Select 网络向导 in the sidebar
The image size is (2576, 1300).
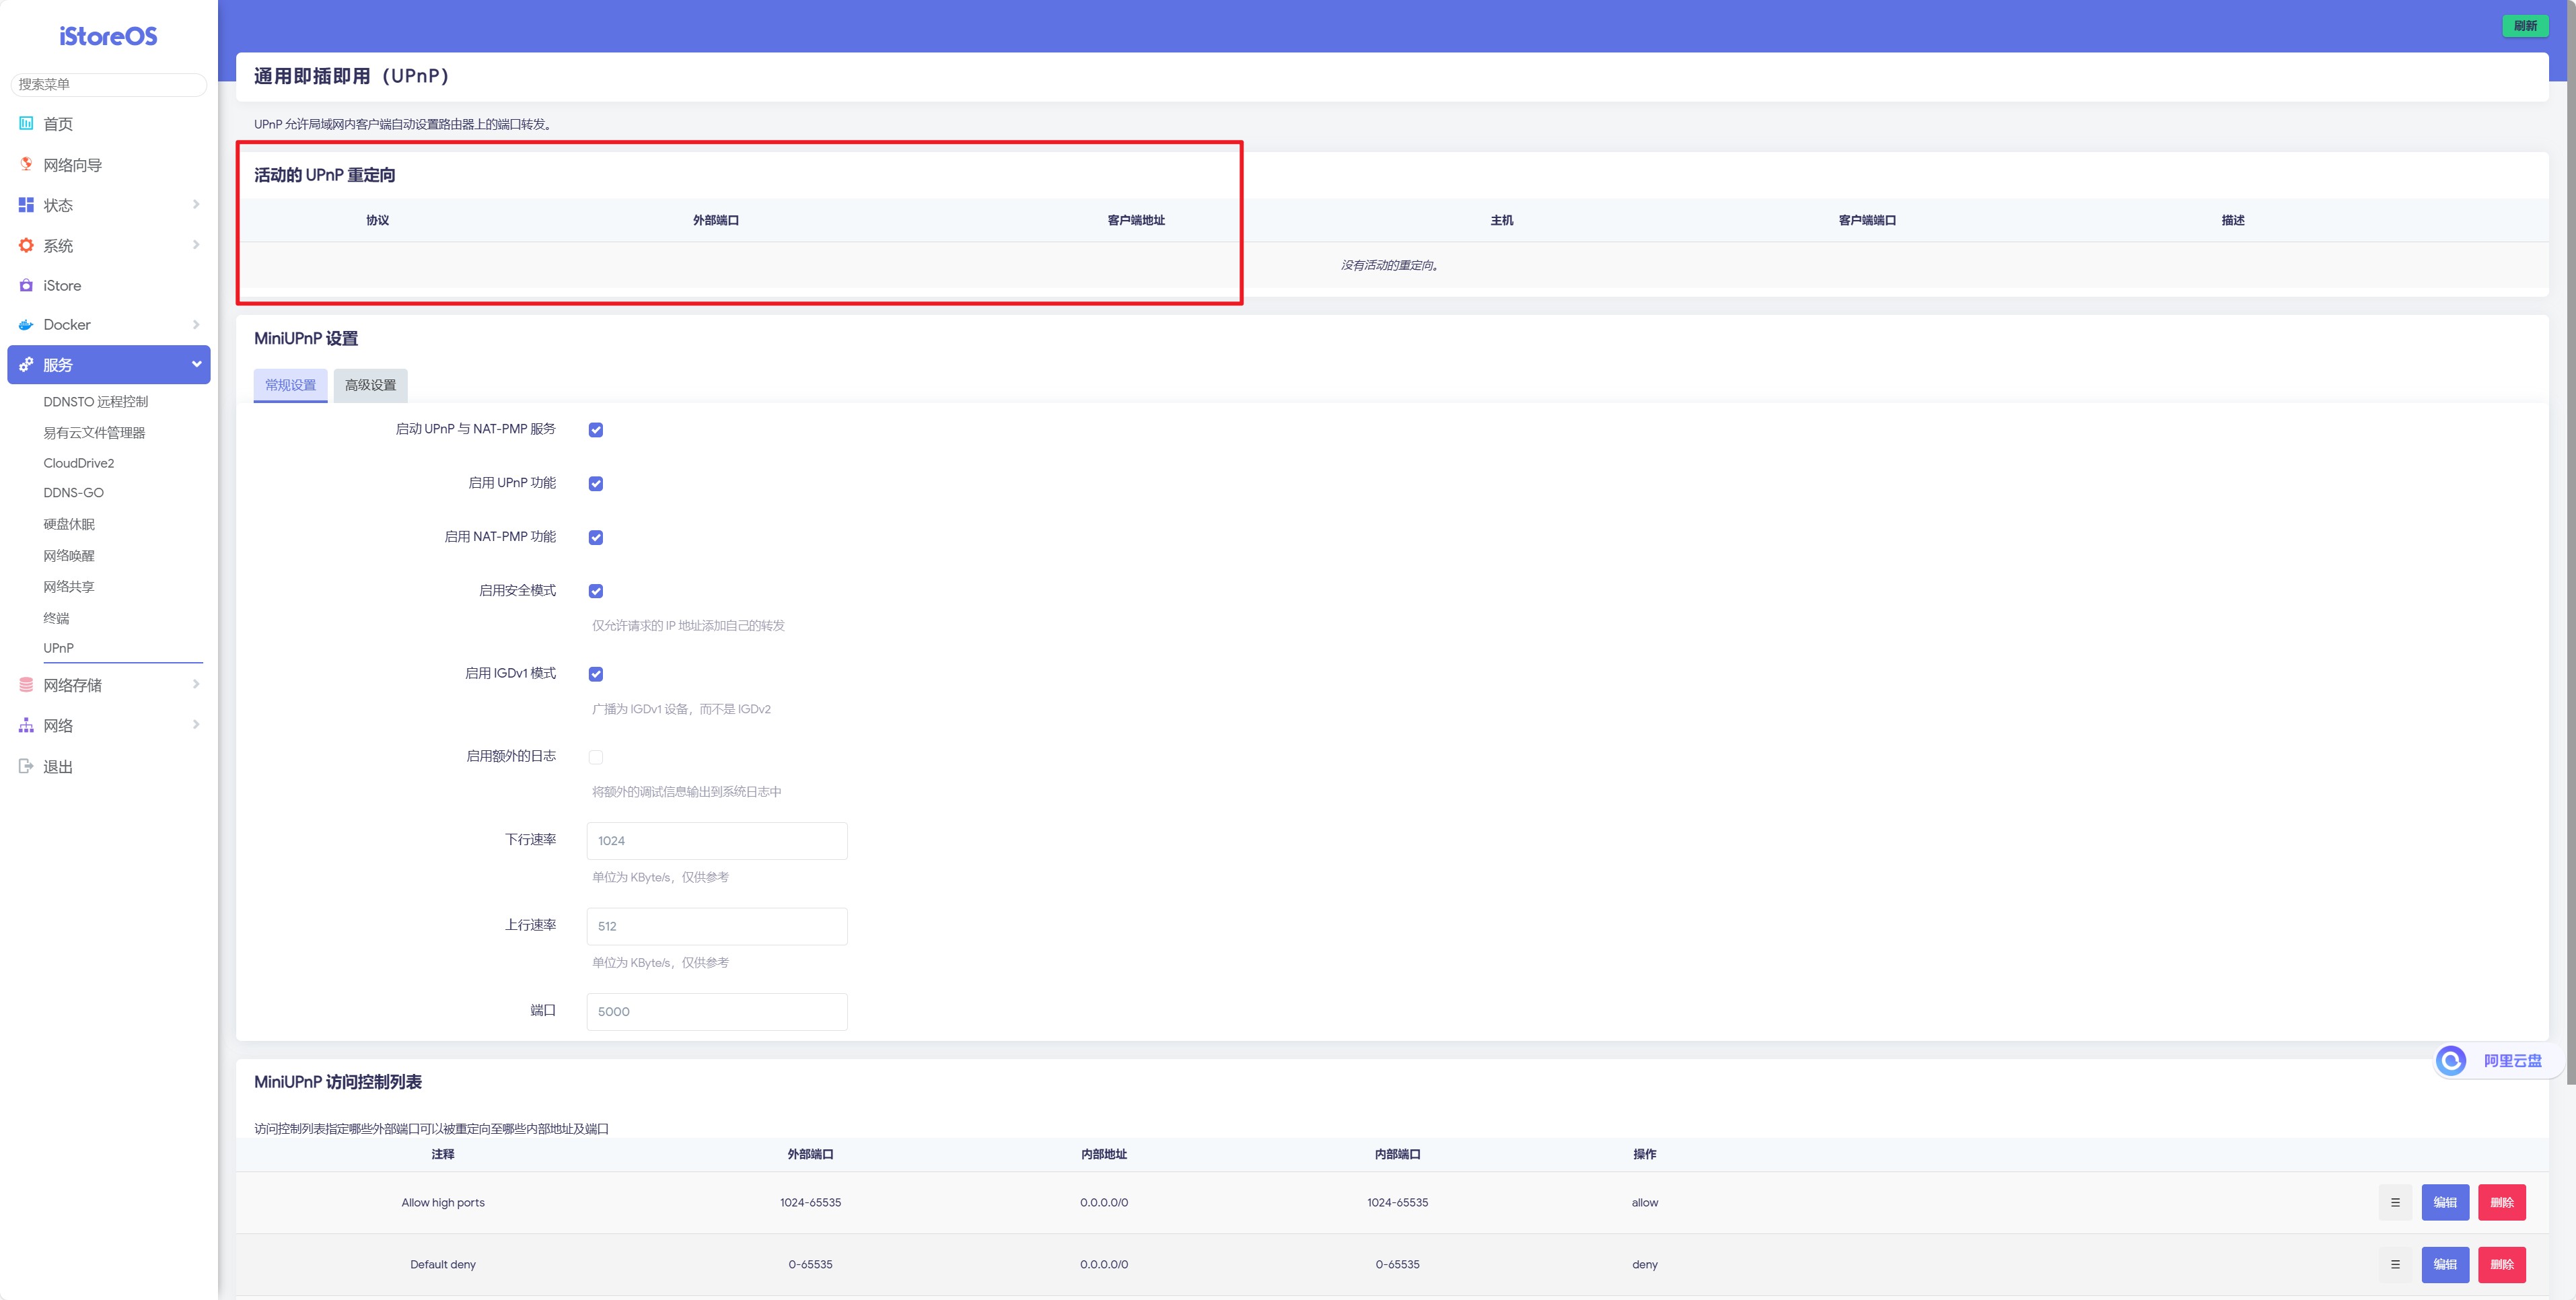(x=26, y=164)
